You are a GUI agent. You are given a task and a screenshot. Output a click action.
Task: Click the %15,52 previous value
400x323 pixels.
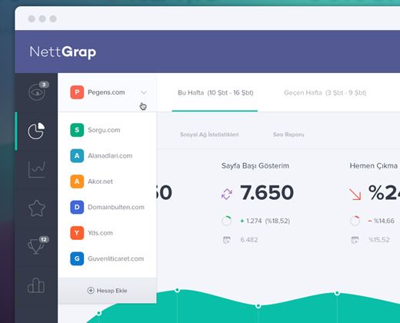pos(379,240)
